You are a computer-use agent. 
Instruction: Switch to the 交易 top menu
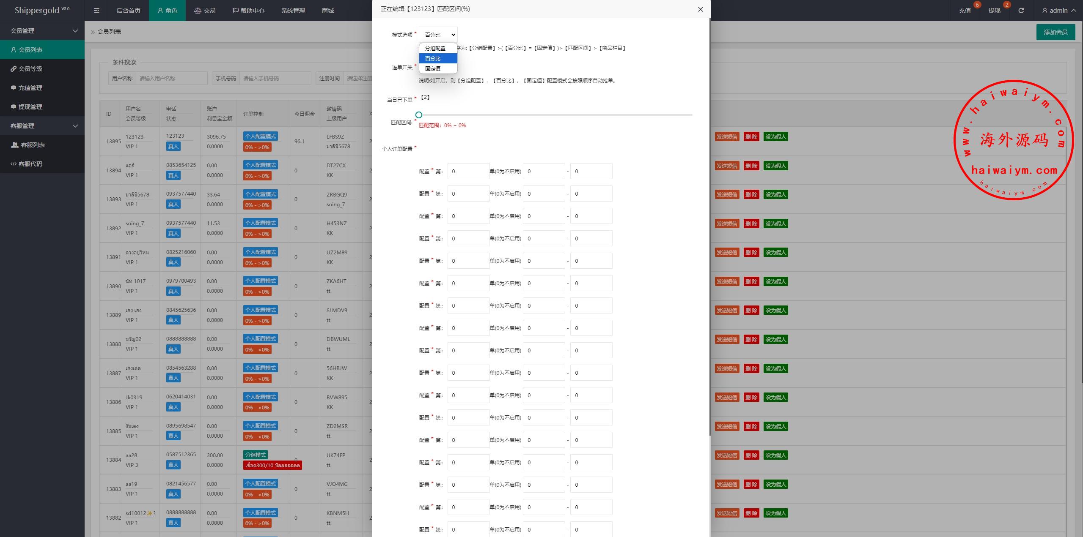pyautogui.click(x=205, y=11)
